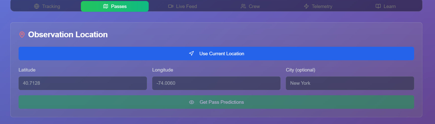Open the Live Feed tab

183,6
